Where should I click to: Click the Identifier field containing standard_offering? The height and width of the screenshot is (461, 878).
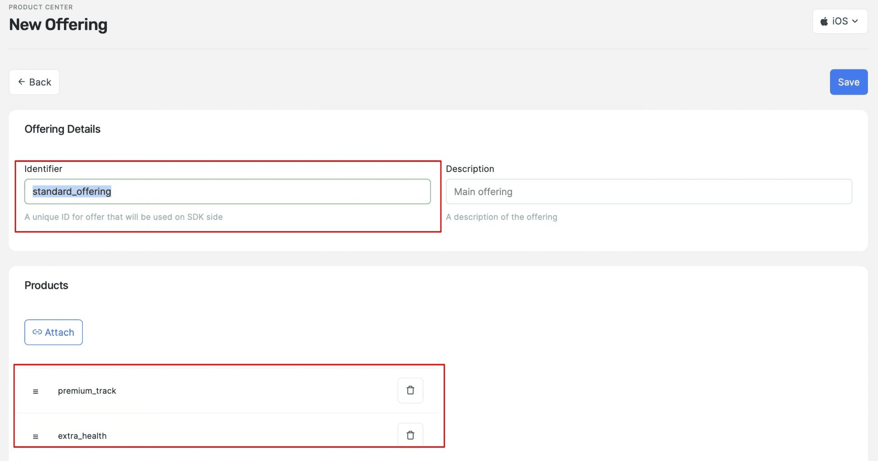227,191
